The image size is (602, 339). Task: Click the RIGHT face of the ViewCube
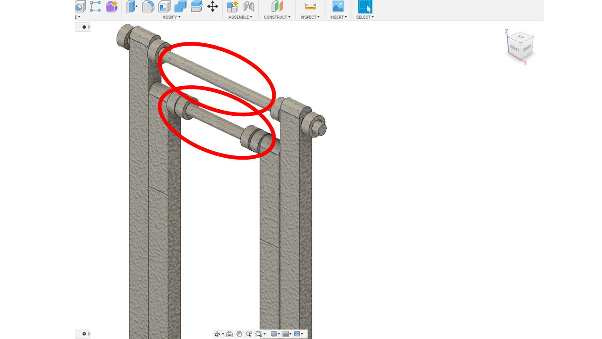[527, 48]
